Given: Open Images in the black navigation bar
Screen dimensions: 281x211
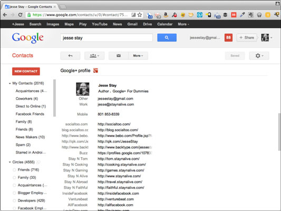Looking at the screenshot, I should (53, 24).
